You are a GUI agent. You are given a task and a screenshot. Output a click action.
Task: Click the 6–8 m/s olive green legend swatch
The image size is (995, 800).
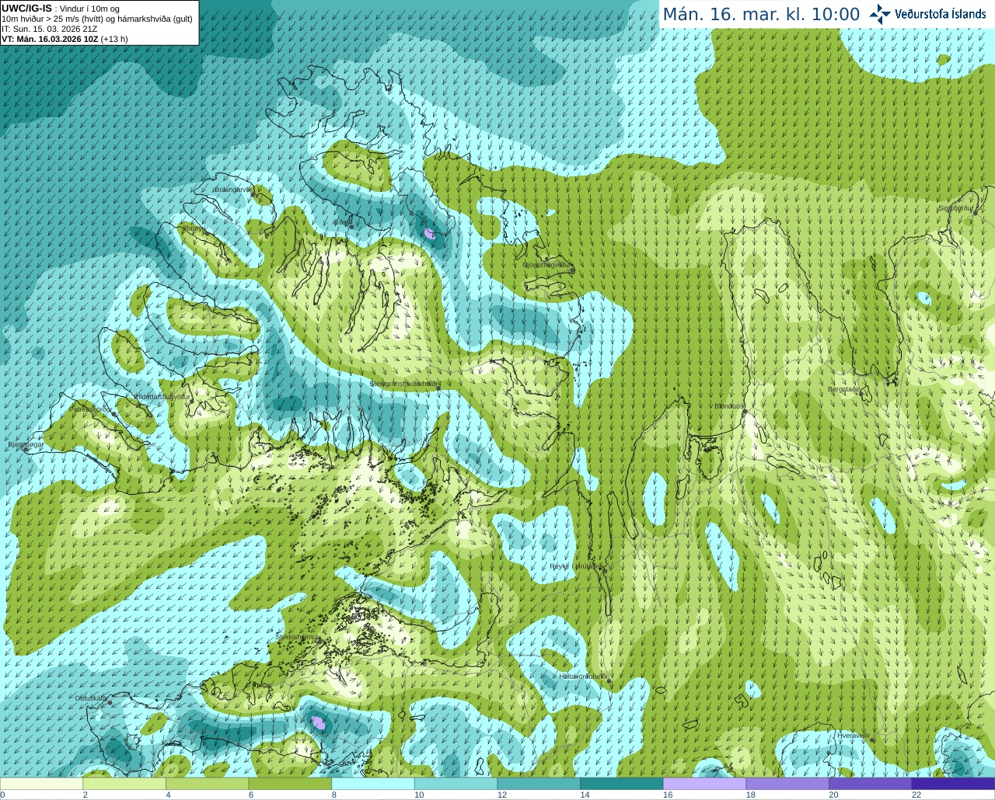[290, 784]
